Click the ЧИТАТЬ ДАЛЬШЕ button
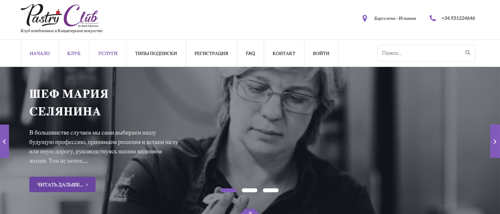500x214 pixels. (62, 184)
